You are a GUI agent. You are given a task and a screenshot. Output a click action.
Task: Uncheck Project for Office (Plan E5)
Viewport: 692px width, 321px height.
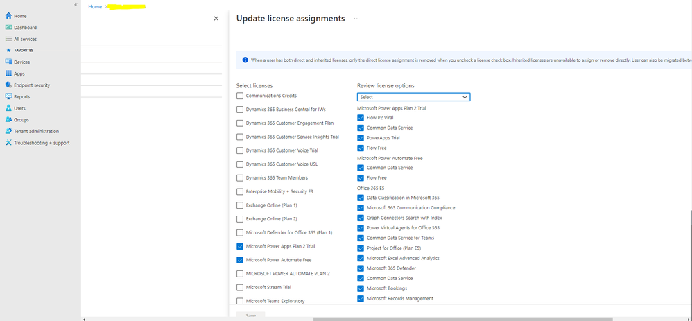click(x=361, y=248)
